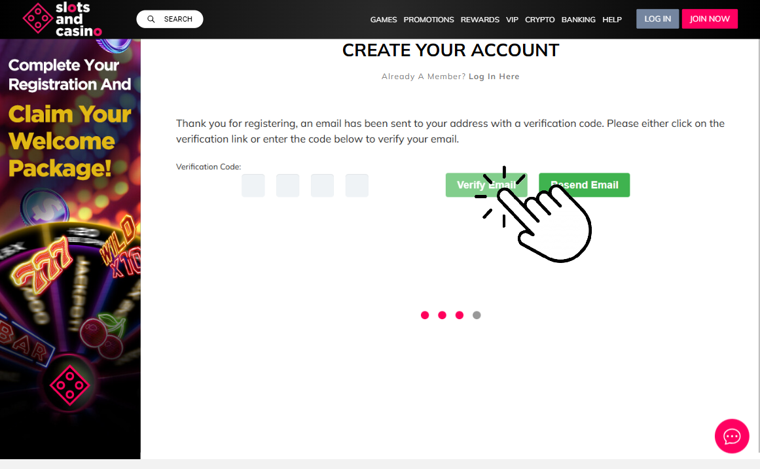Click the Log In button
Screen dimensions: 760x469
657,19
